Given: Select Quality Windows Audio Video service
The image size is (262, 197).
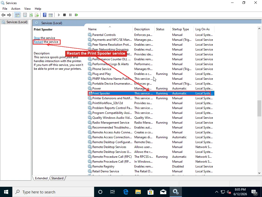Looking at the screenshot, I should coord(151,118).
